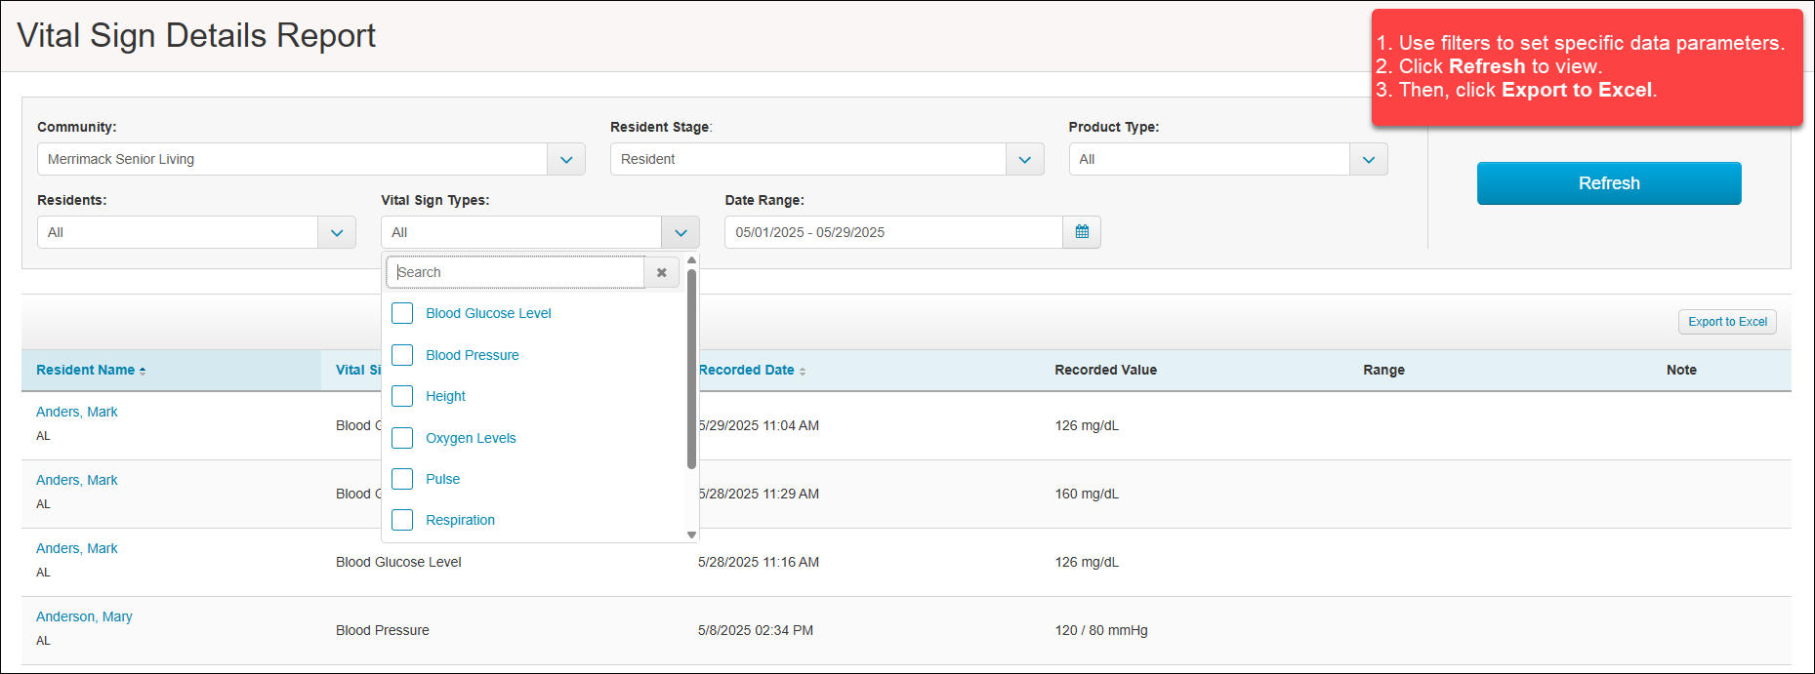Open Anders, Mark link in 5/28 11:16 AM row
1815x674 pixels.
(76, 548)
